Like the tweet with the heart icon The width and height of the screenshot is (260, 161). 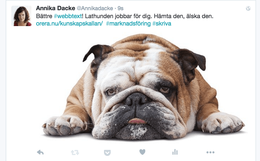coord(142,152)
